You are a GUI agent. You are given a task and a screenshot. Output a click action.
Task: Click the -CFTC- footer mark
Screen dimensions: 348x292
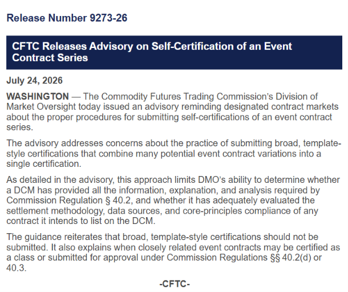click(x=175, y=284)
